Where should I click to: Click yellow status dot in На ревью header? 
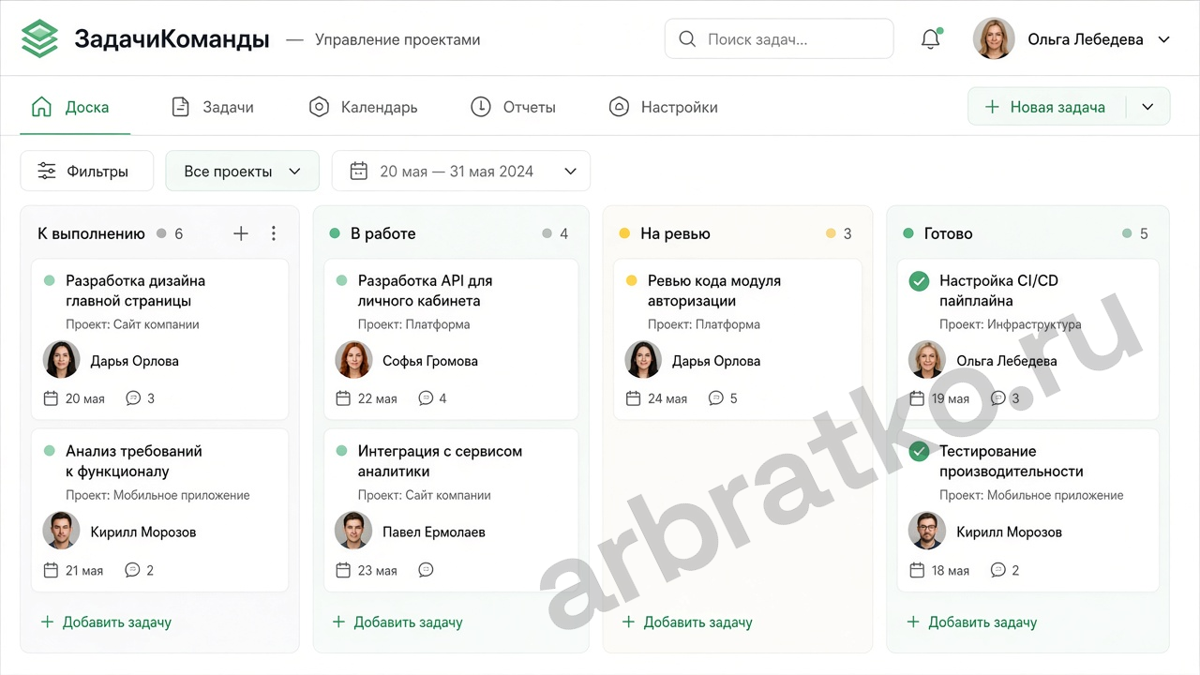624,233
